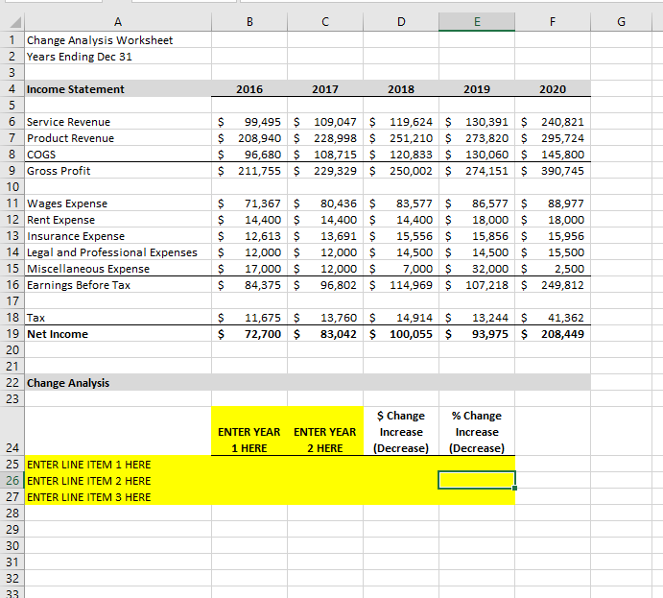Select column D header
This screenshot has width=663, height=598.
click(x=401, y=22)
